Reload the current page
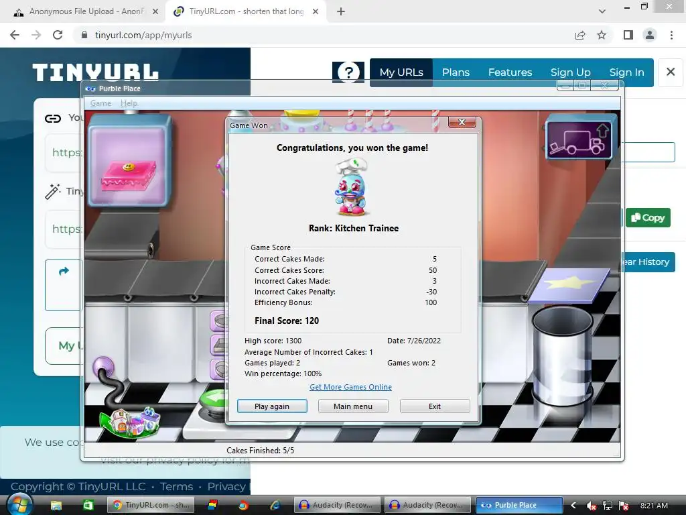Screen dimensions: 686x515 [x=58, y=35]
